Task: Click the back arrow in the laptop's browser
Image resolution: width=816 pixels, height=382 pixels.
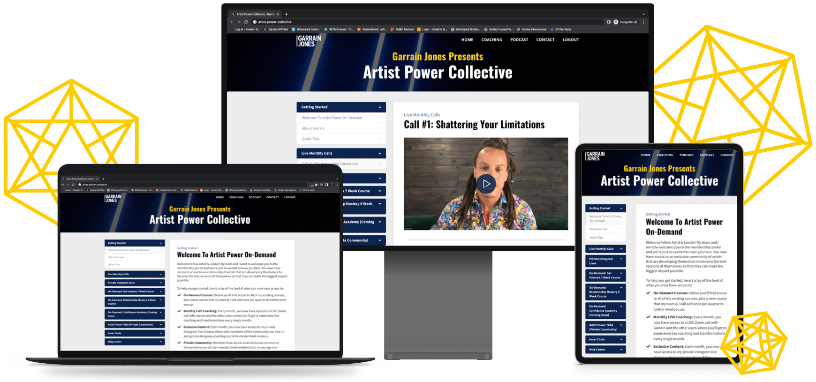Action: click(63, 185)
